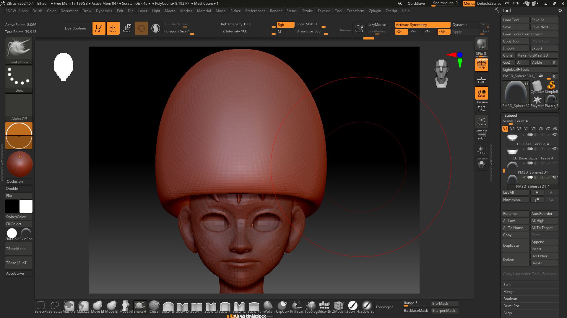
Task: Hide CC_Base_Tongue_4 subtool via eye icon
Action: [555, 135]
